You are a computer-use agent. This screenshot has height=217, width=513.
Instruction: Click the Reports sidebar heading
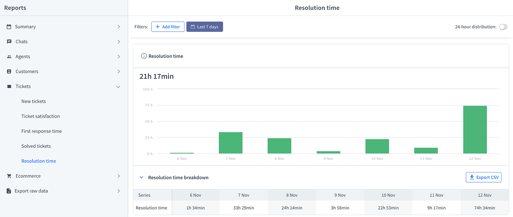pyautogui.click(x=15, y=8)
